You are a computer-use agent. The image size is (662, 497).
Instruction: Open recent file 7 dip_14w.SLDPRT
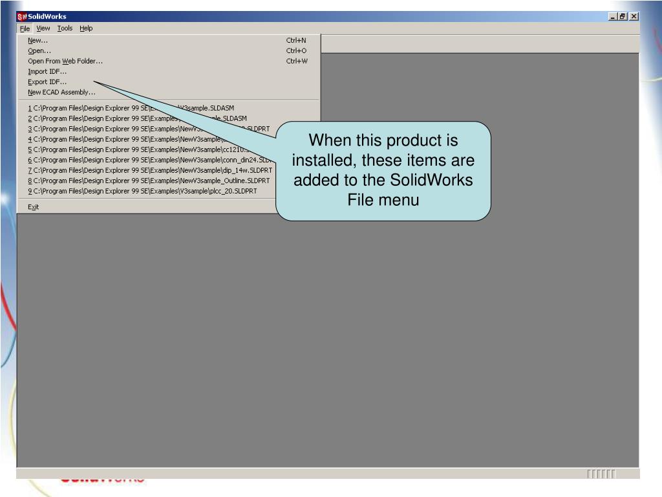click(148, 170)
